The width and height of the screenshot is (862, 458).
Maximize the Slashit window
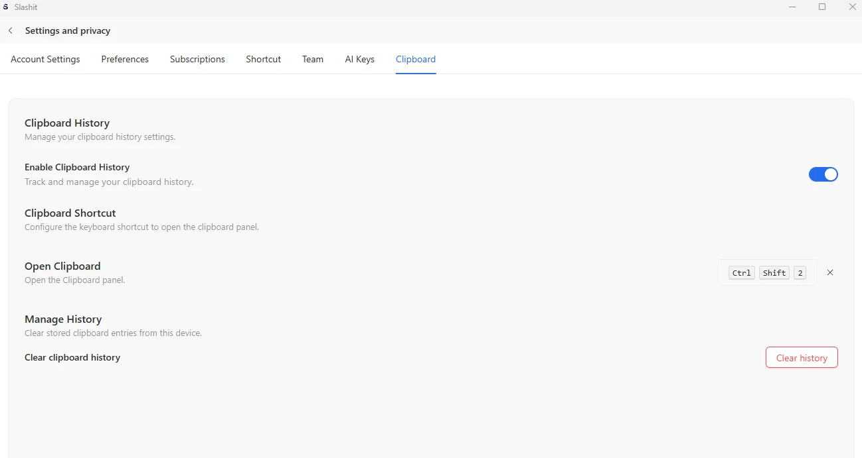point(822,7)
